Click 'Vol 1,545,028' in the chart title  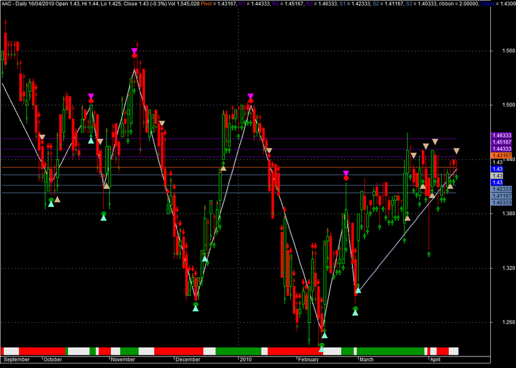coord(184,4)
